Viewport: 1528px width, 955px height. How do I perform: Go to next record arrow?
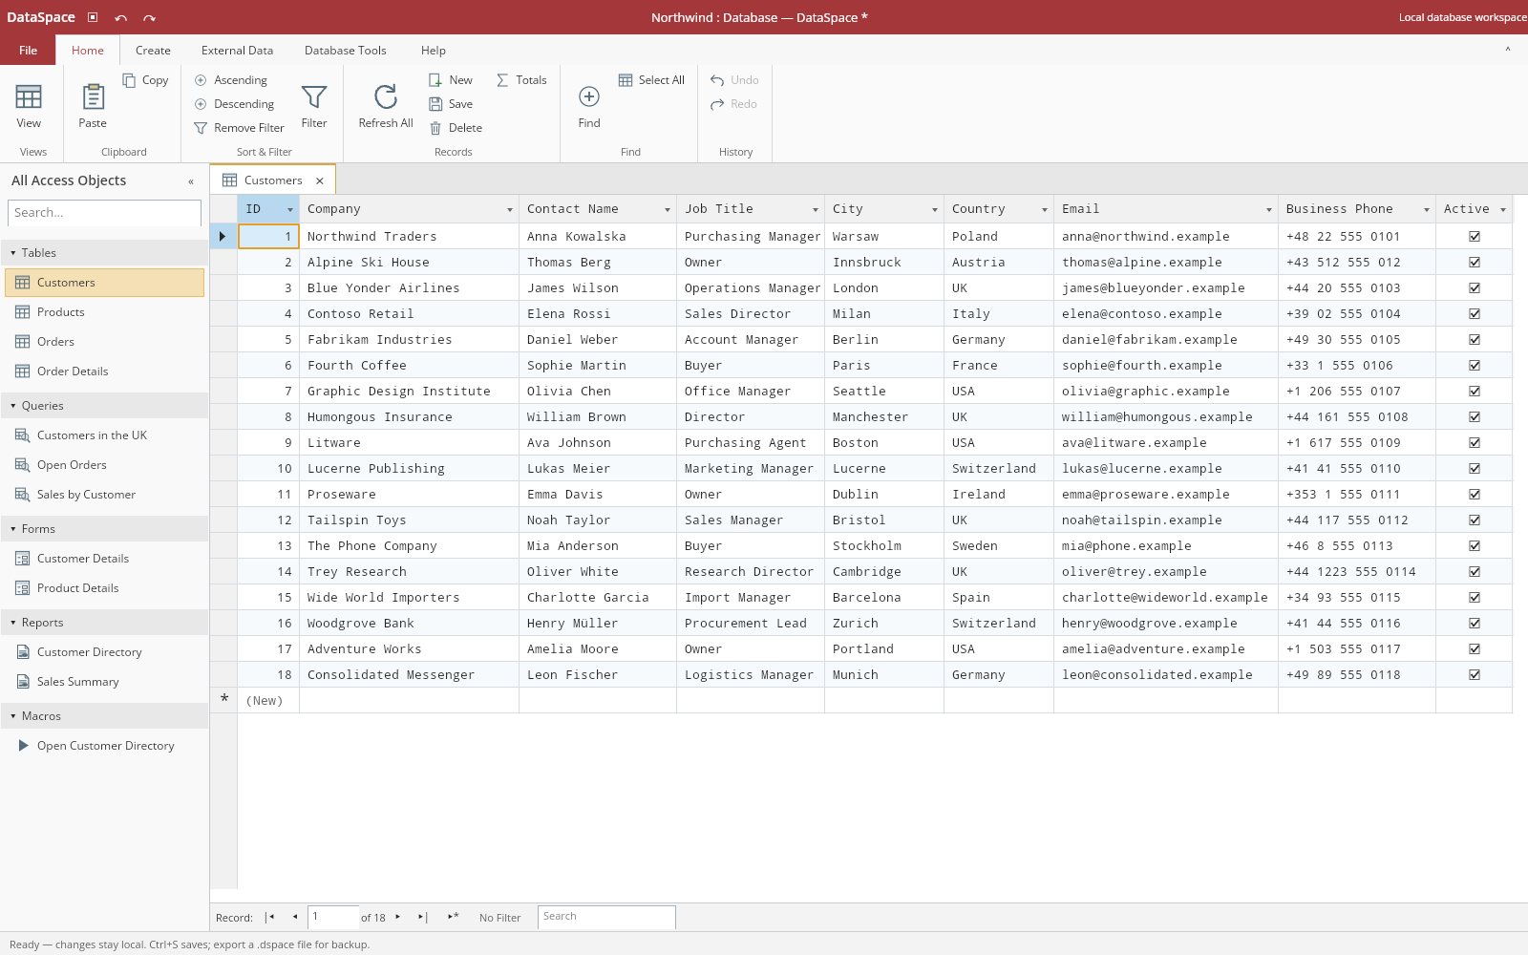coord(397,917)
